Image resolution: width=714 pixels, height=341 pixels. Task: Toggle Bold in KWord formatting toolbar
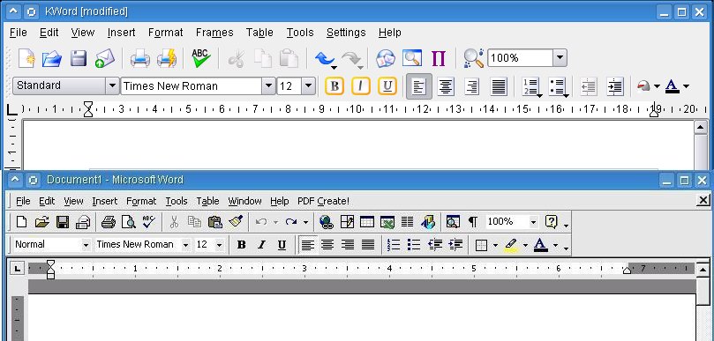[334, 86]
